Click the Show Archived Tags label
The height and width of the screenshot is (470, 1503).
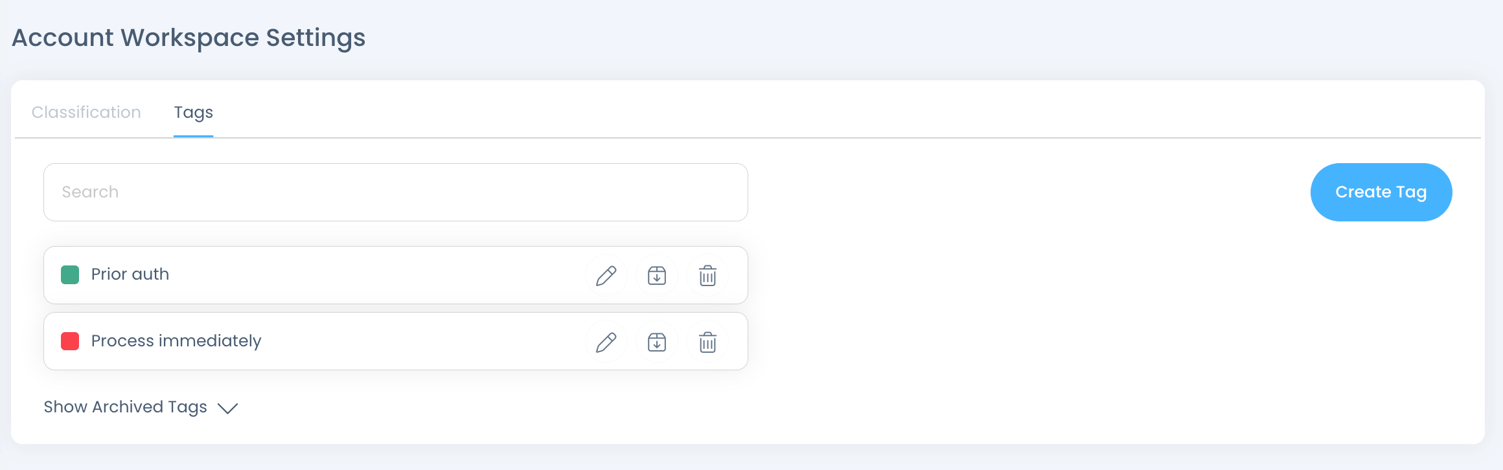[125, 407]
